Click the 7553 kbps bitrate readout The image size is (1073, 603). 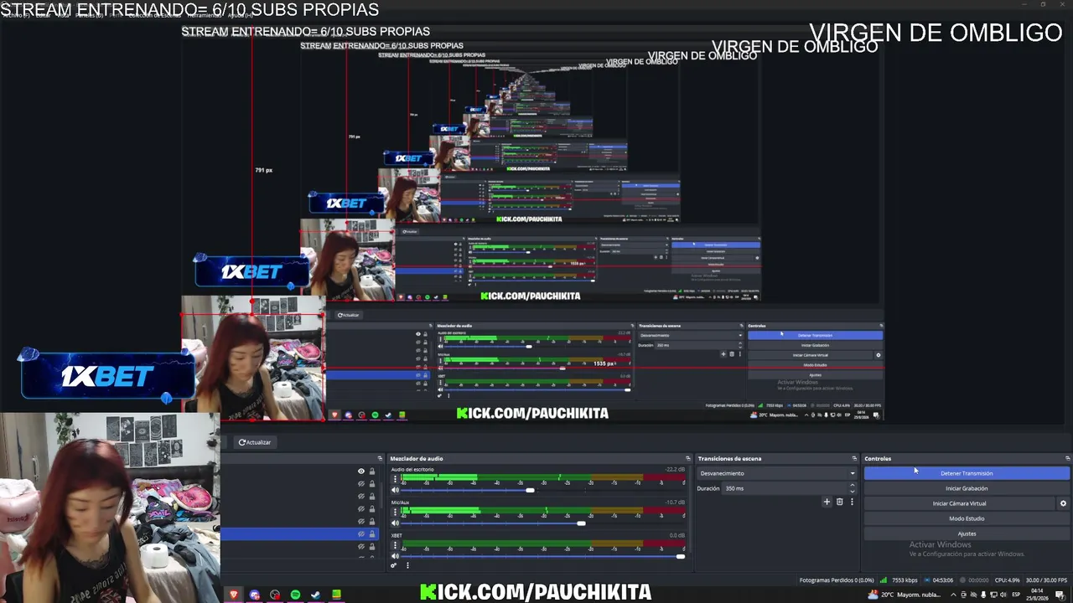[905, 580]
